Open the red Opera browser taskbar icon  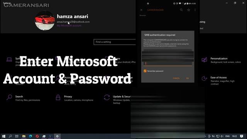[37, 136]
